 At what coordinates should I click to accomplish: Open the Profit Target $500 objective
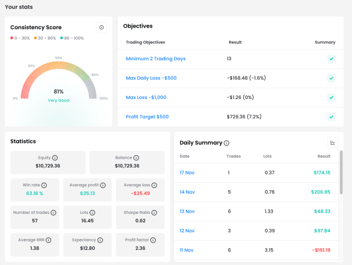point(147,116)
